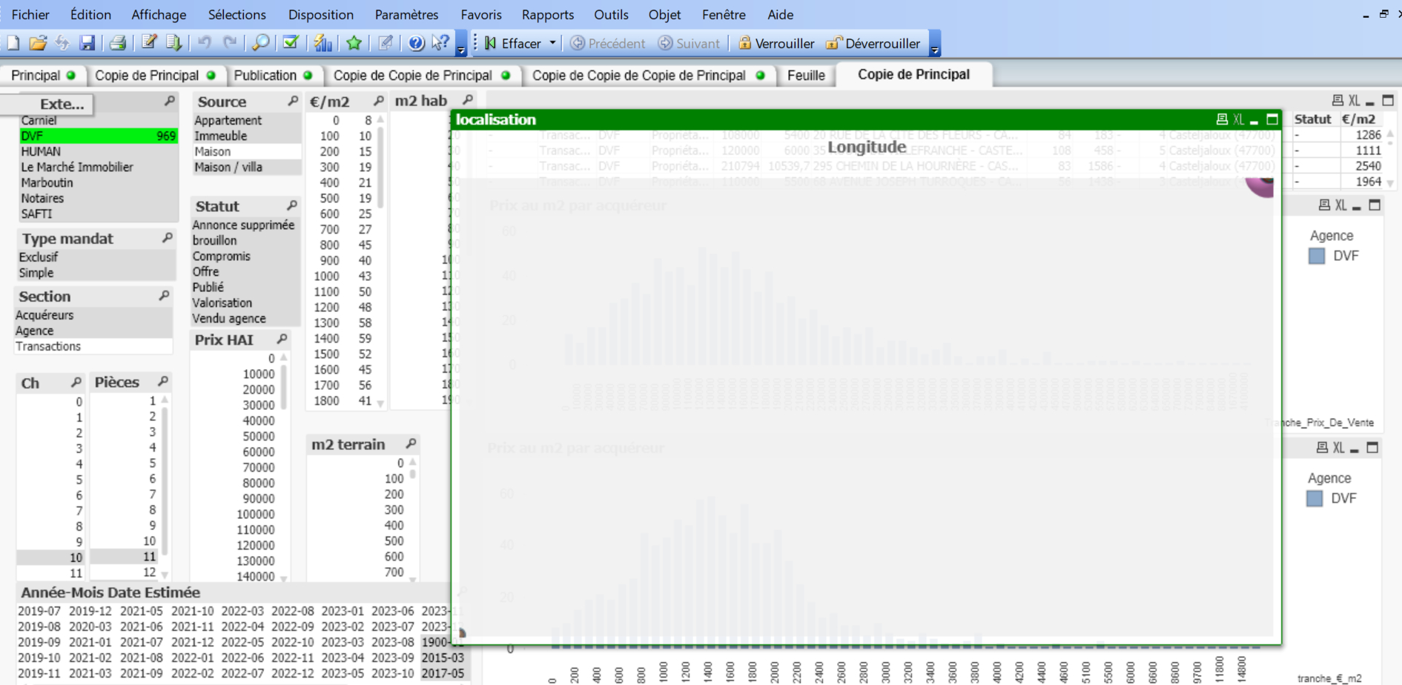Viewport: 1402px width, 685px height.
Task: Open a file with the folder icon
Action: point(38,43)
